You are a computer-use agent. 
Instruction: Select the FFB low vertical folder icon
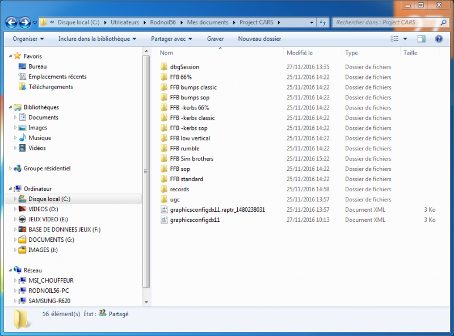click(164, 138)
